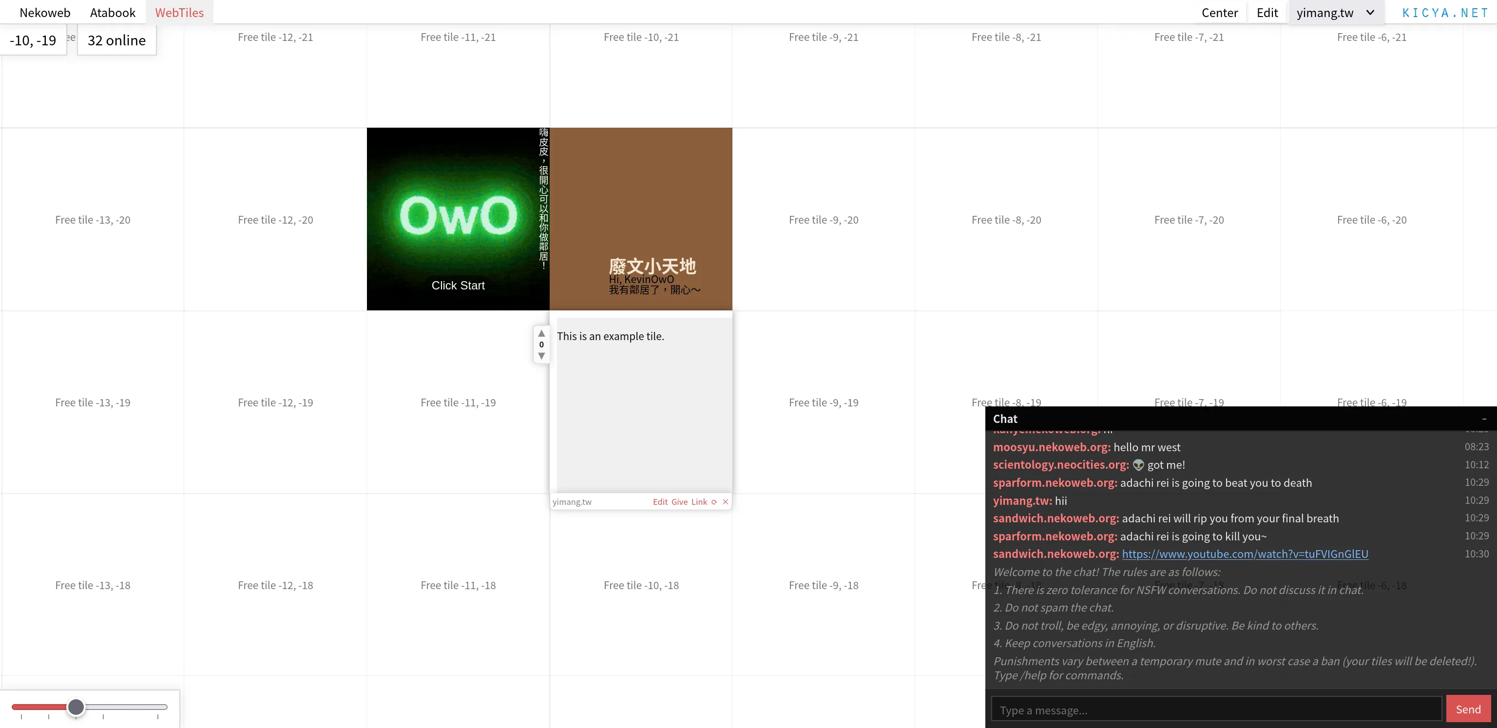
Task: Upvote the example tile
Action: 541,333
